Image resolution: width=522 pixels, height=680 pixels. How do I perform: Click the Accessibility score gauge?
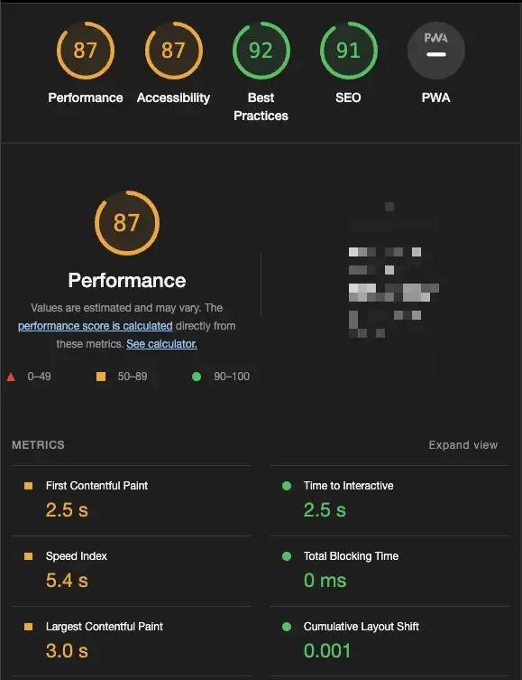click(173, 51)
